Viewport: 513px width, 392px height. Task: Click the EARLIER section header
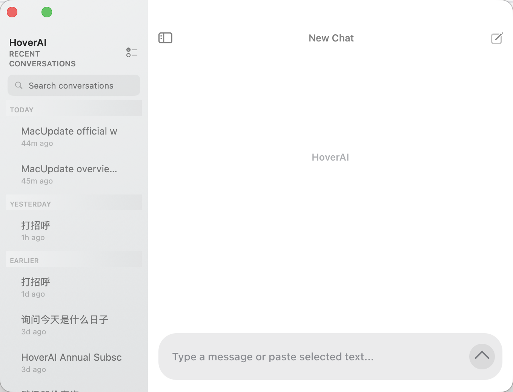point(74,259)
